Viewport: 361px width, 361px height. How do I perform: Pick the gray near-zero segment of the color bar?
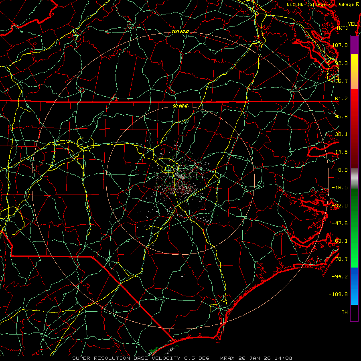tap(354, 178)
